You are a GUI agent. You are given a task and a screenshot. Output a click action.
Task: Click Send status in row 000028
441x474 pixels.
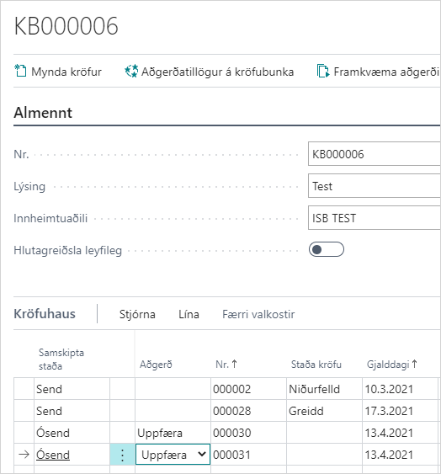[x=72, y=411]
